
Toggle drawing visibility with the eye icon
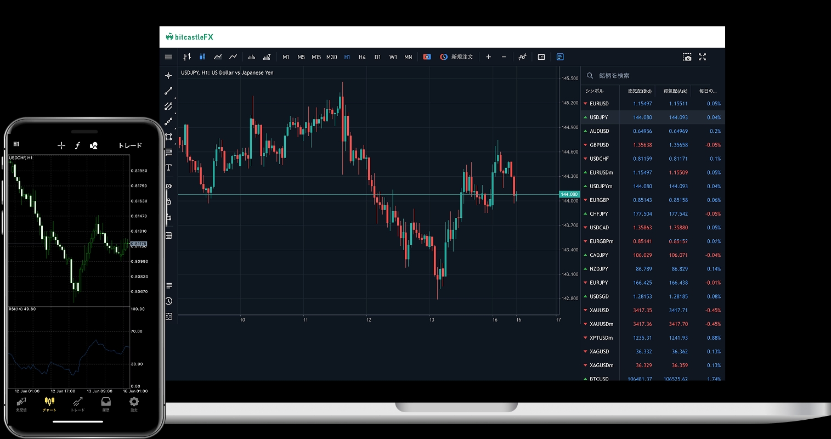pyautogui.click(x=168, y=187)
